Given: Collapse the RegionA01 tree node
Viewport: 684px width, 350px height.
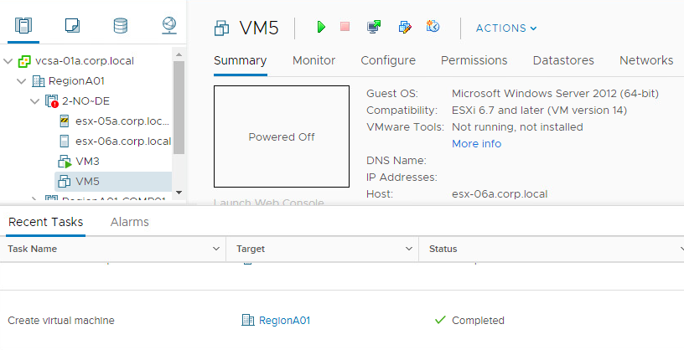Looking at the screenshot, I should [22, 81].
